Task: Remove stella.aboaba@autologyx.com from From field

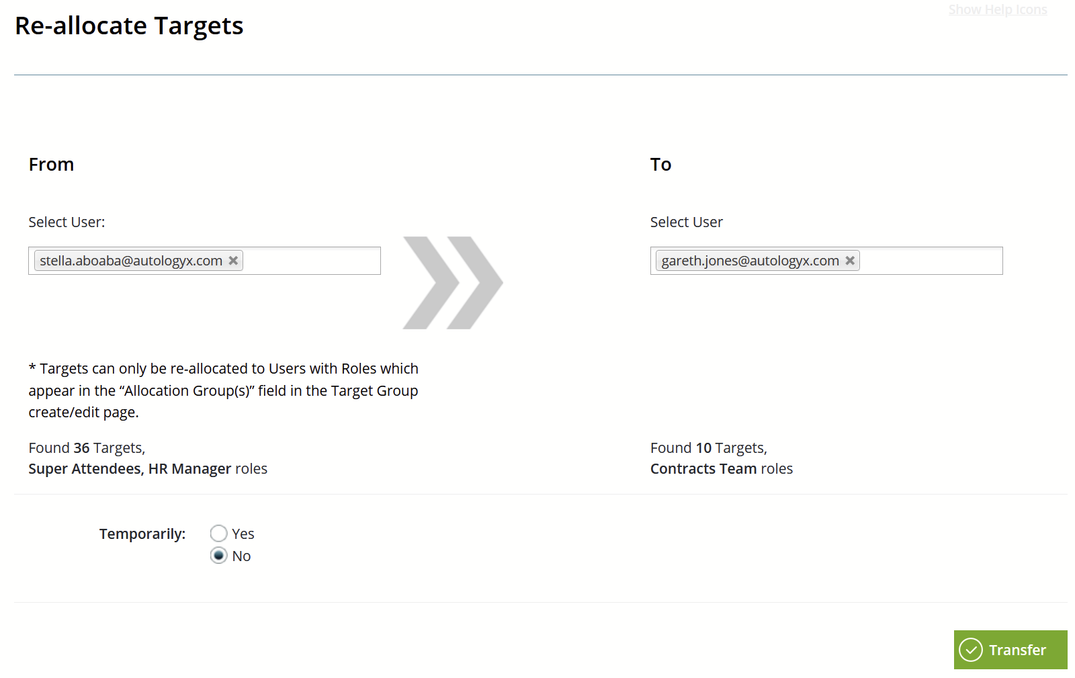Action: tap(233, 261)
